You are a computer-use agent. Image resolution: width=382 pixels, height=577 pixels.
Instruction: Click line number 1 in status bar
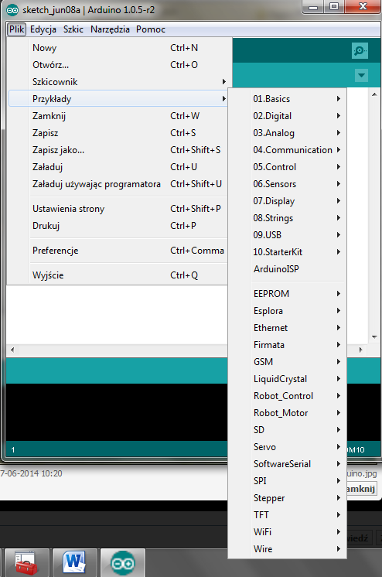(x=13, y=449)
